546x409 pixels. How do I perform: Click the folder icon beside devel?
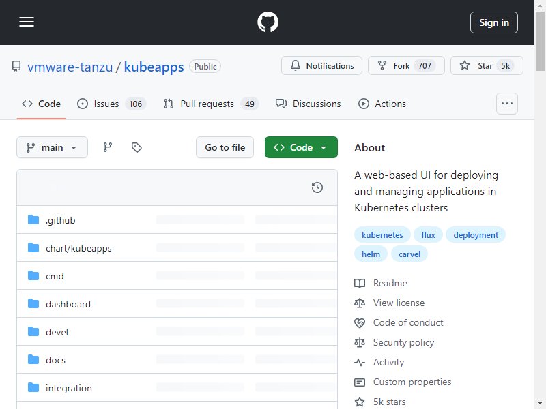pos(33,331)
